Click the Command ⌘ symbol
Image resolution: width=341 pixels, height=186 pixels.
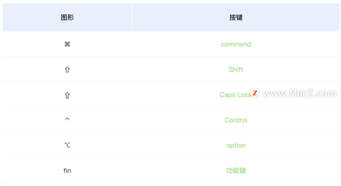click(67, 44)
